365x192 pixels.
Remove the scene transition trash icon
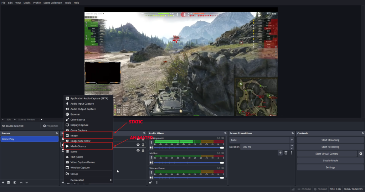click(286, 153)
